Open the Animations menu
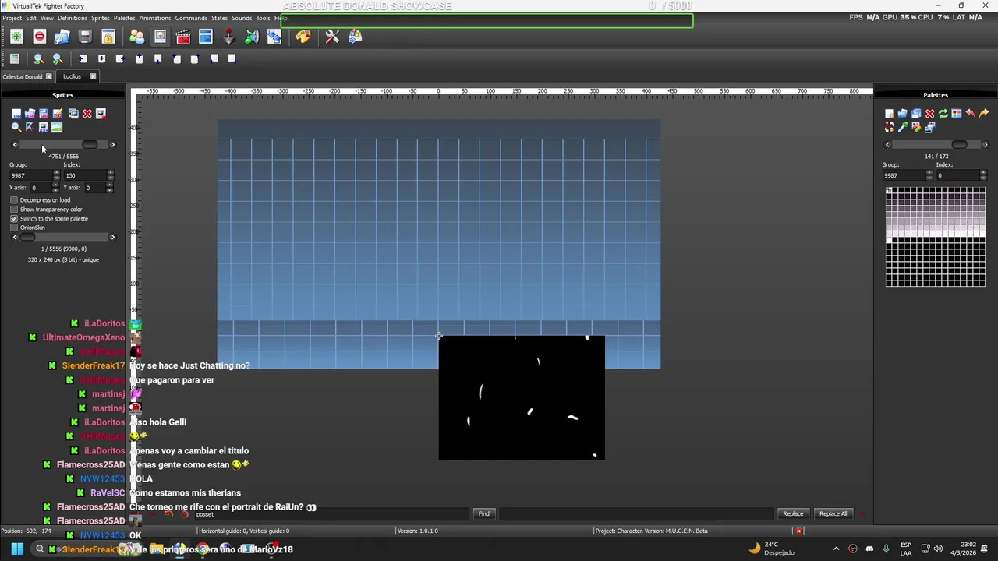 click(154, 18)
